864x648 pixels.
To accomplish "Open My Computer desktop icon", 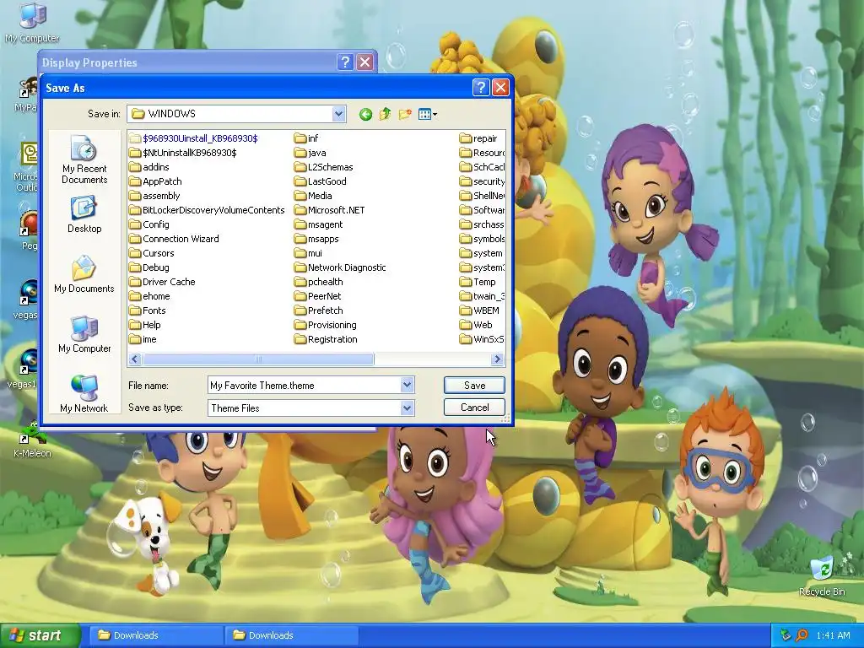I will coord(32,23).
